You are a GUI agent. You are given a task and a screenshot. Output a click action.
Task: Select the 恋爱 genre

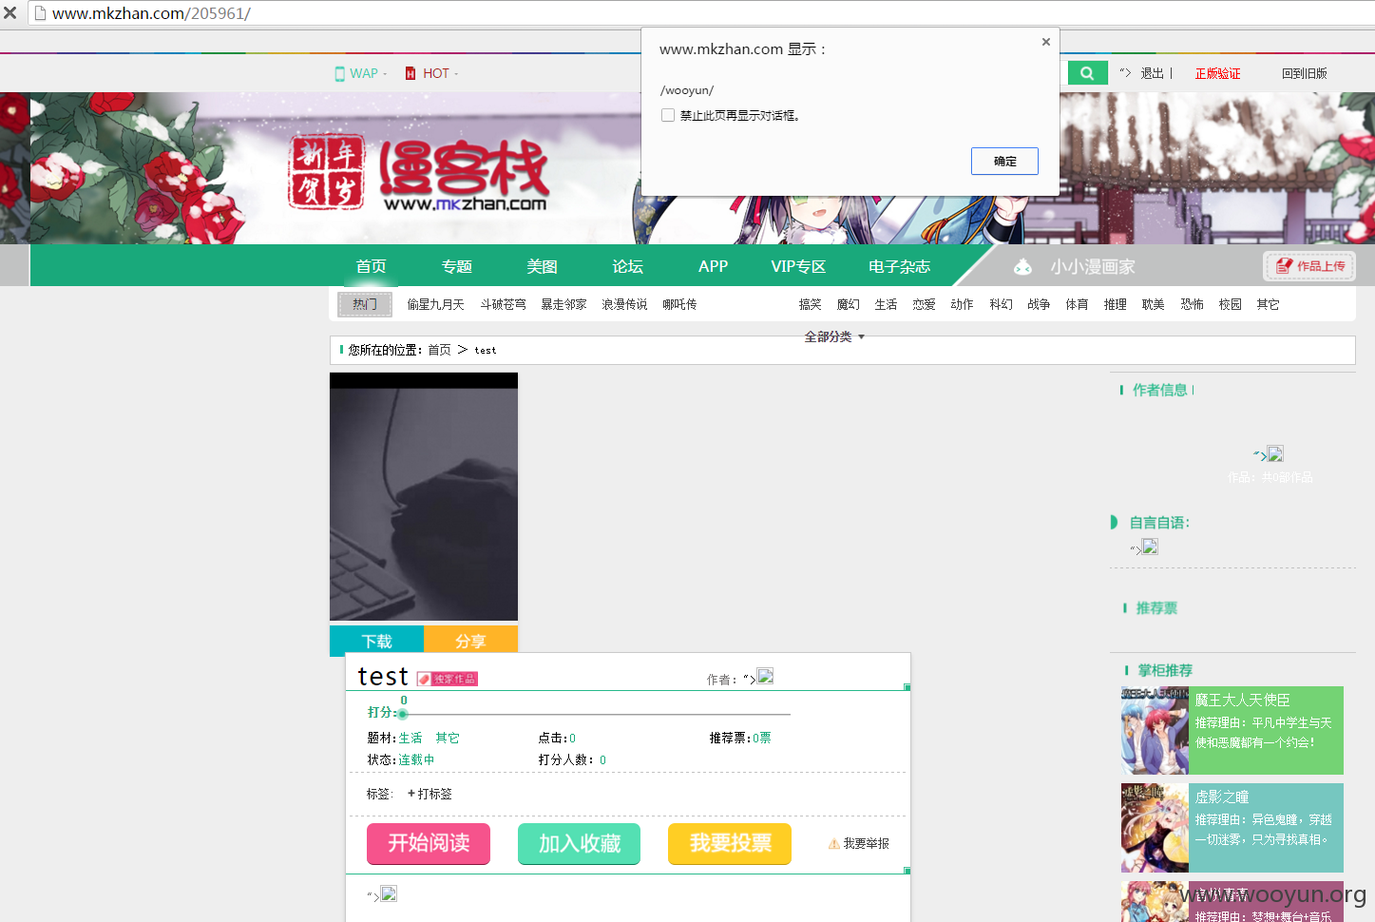(x=924, y=304)
